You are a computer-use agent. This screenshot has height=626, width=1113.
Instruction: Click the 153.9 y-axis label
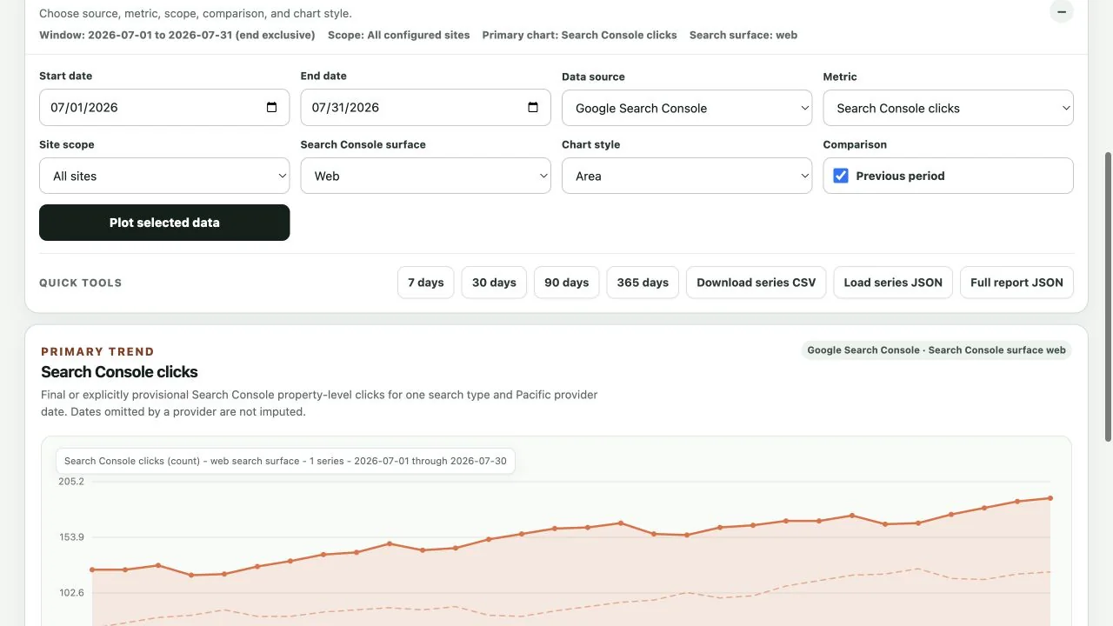point(71,537)
